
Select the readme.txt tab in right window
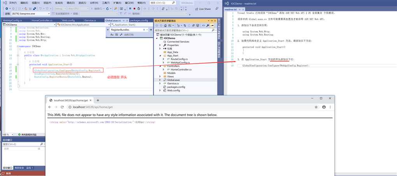click(231, 9)
